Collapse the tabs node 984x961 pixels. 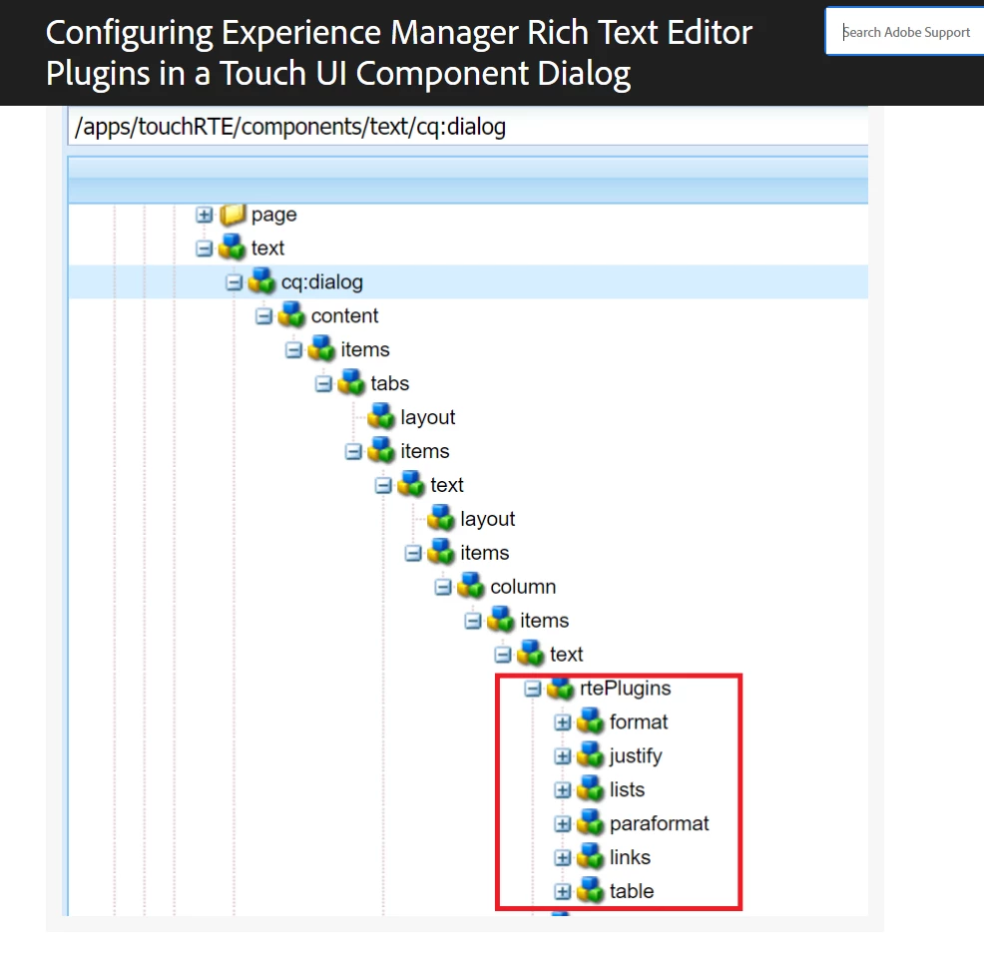click(x=323, y=384)
